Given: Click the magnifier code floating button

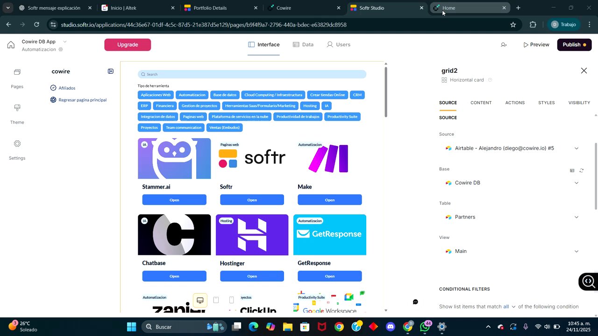Looking at the screenshot, I should [x=588, y=281].
